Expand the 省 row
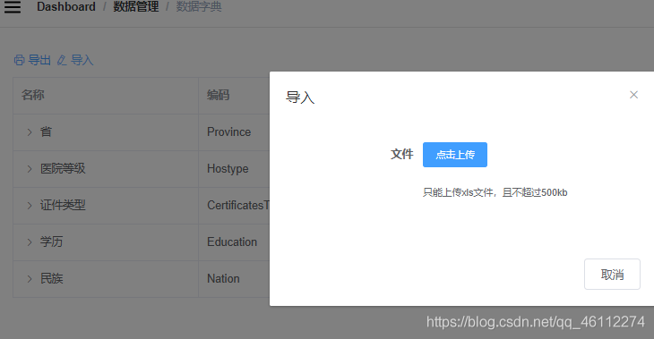 click(x=30, y=132)
